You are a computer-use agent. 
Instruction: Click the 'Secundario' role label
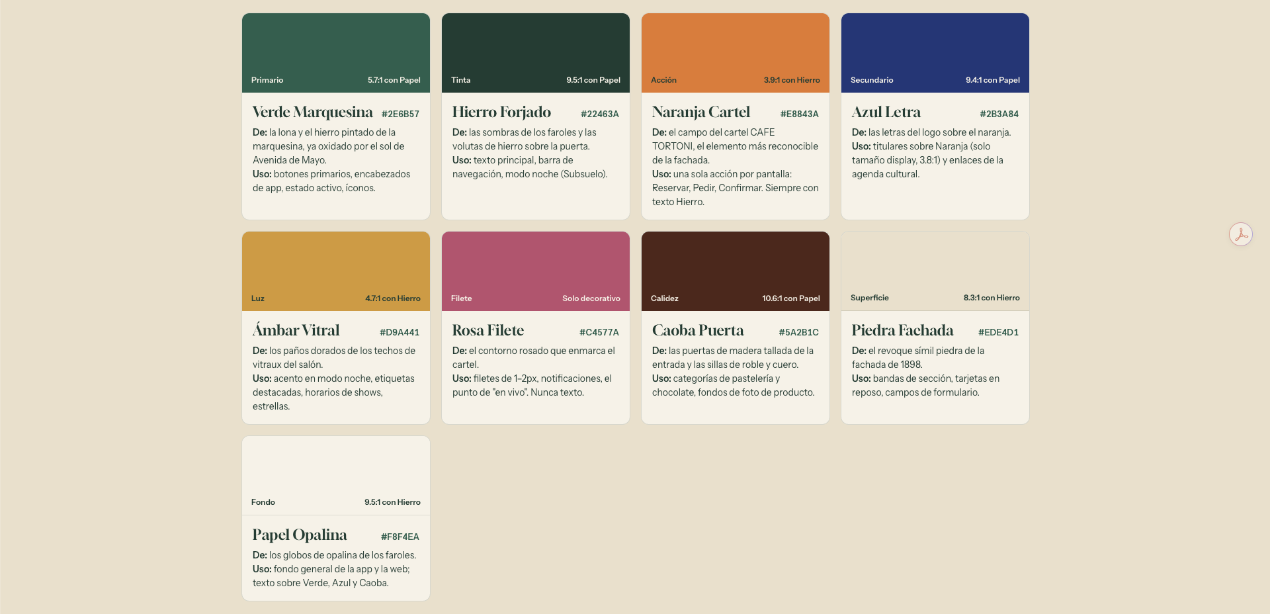pyautogui.click(x=872, y=80)
